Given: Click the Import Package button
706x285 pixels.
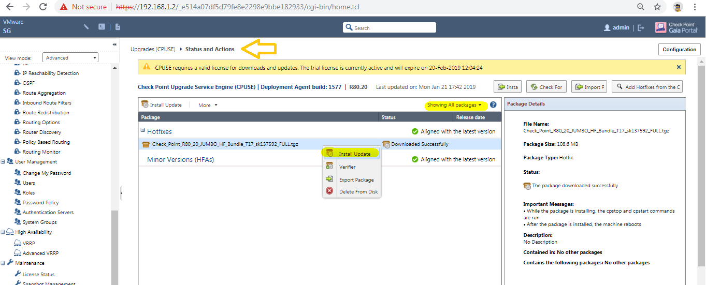Looking at the screenshot, I should [x=589, y=87].
